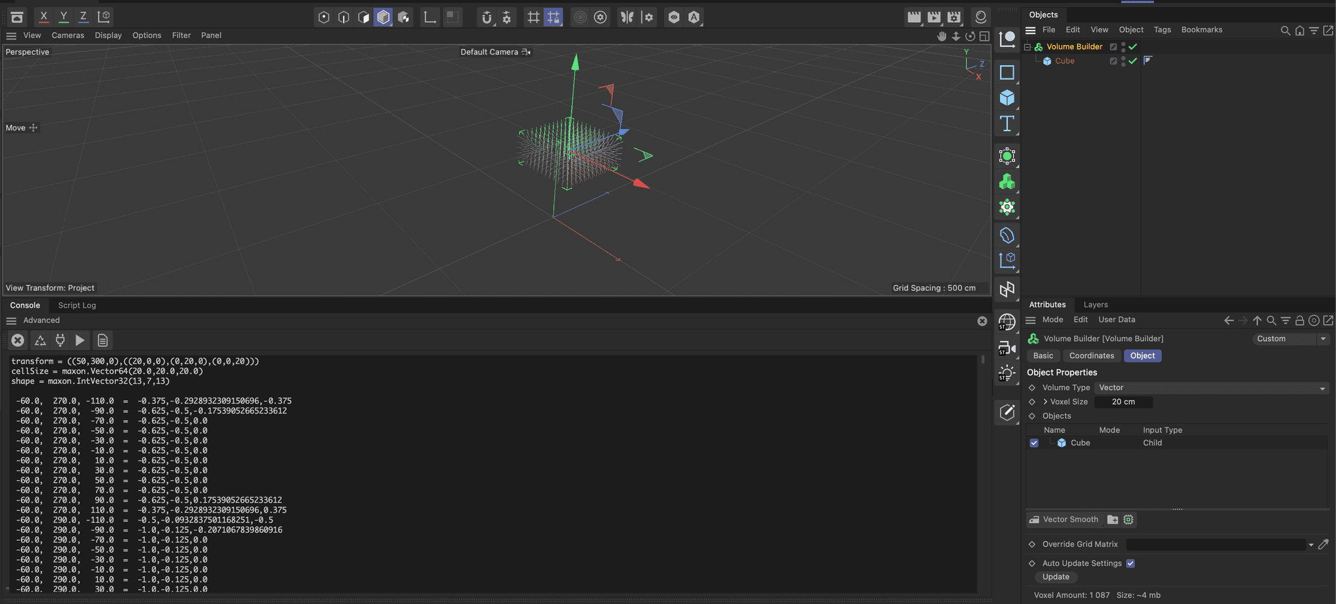Click the plug icon in console toolbar
This screenshot has height=604, width=1336.
pyautogui.click(x=60, y=340)
